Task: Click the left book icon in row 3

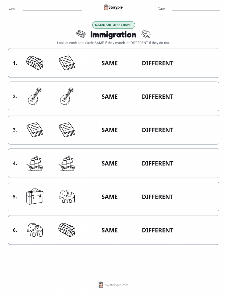Action: pos(35,130)
